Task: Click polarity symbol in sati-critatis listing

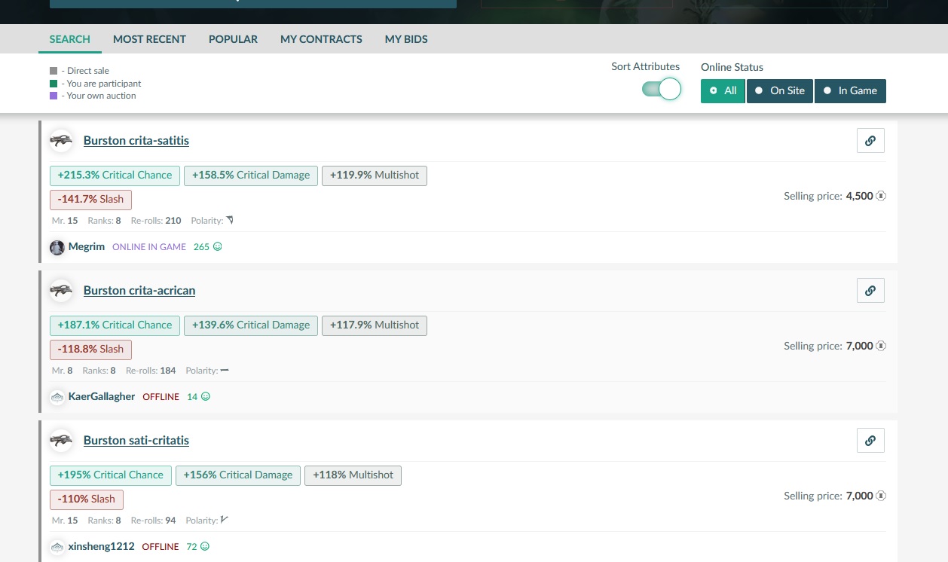Action: (224, 520)
